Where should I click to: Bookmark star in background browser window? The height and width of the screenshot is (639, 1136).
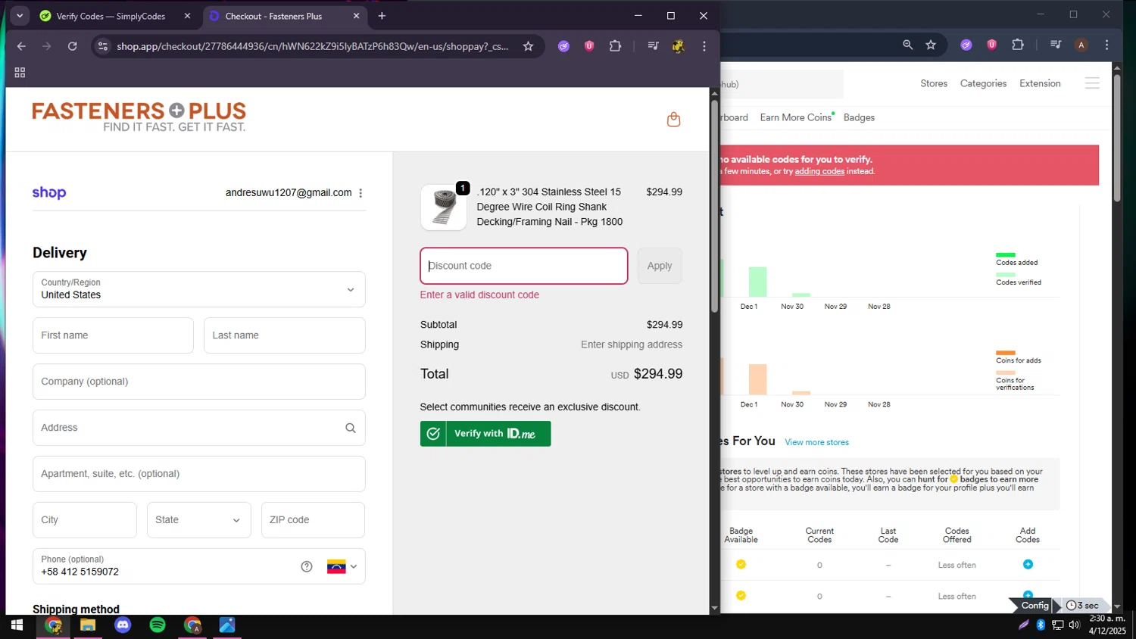click(x=931, y=45)
